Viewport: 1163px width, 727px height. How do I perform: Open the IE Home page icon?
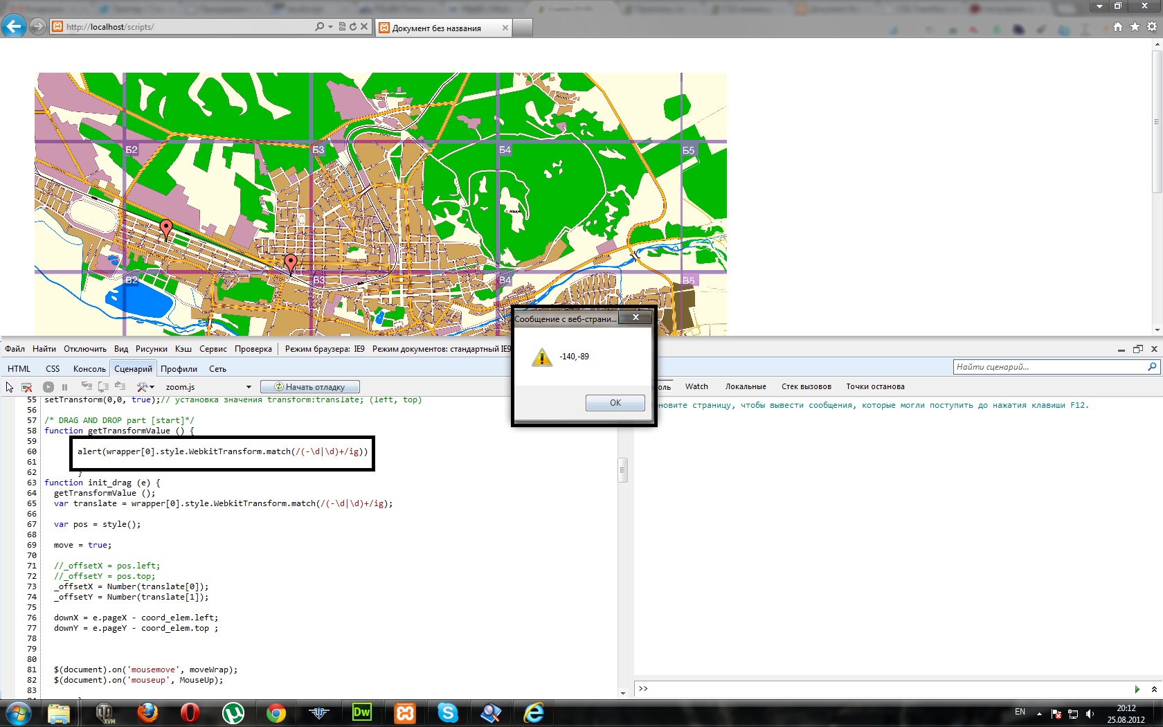point(1118,26)
